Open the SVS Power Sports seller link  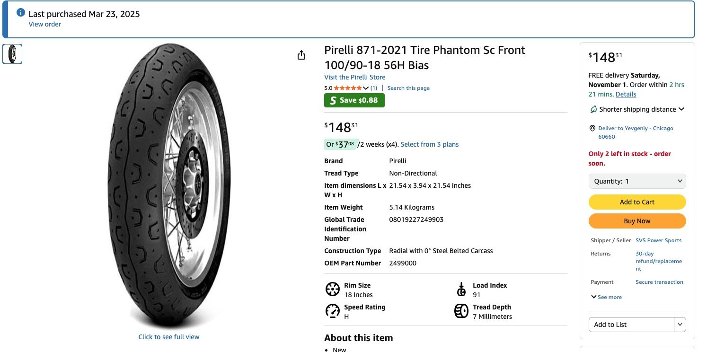(x=658, y=240)
